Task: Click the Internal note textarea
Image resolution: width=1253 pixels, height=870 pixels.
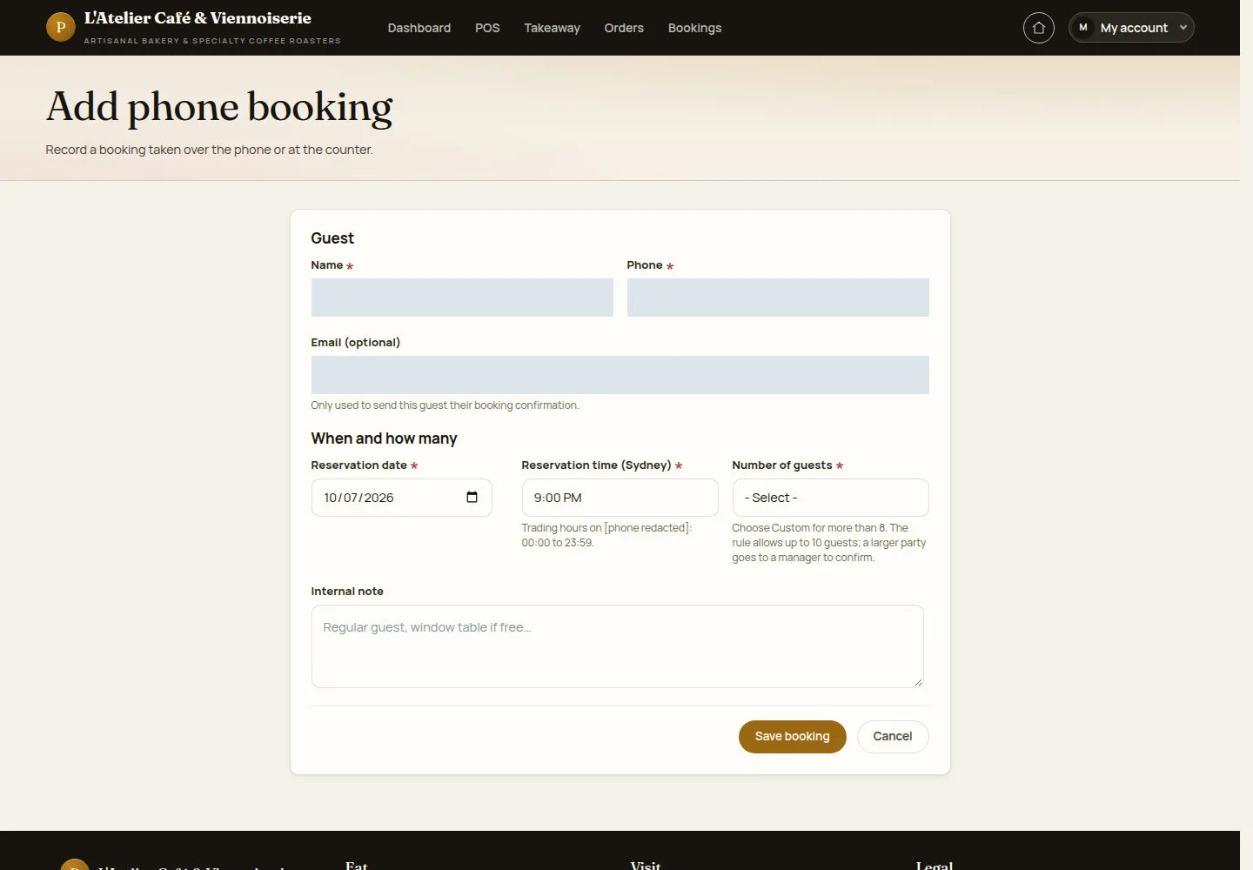Action: (x=618, y=646)
